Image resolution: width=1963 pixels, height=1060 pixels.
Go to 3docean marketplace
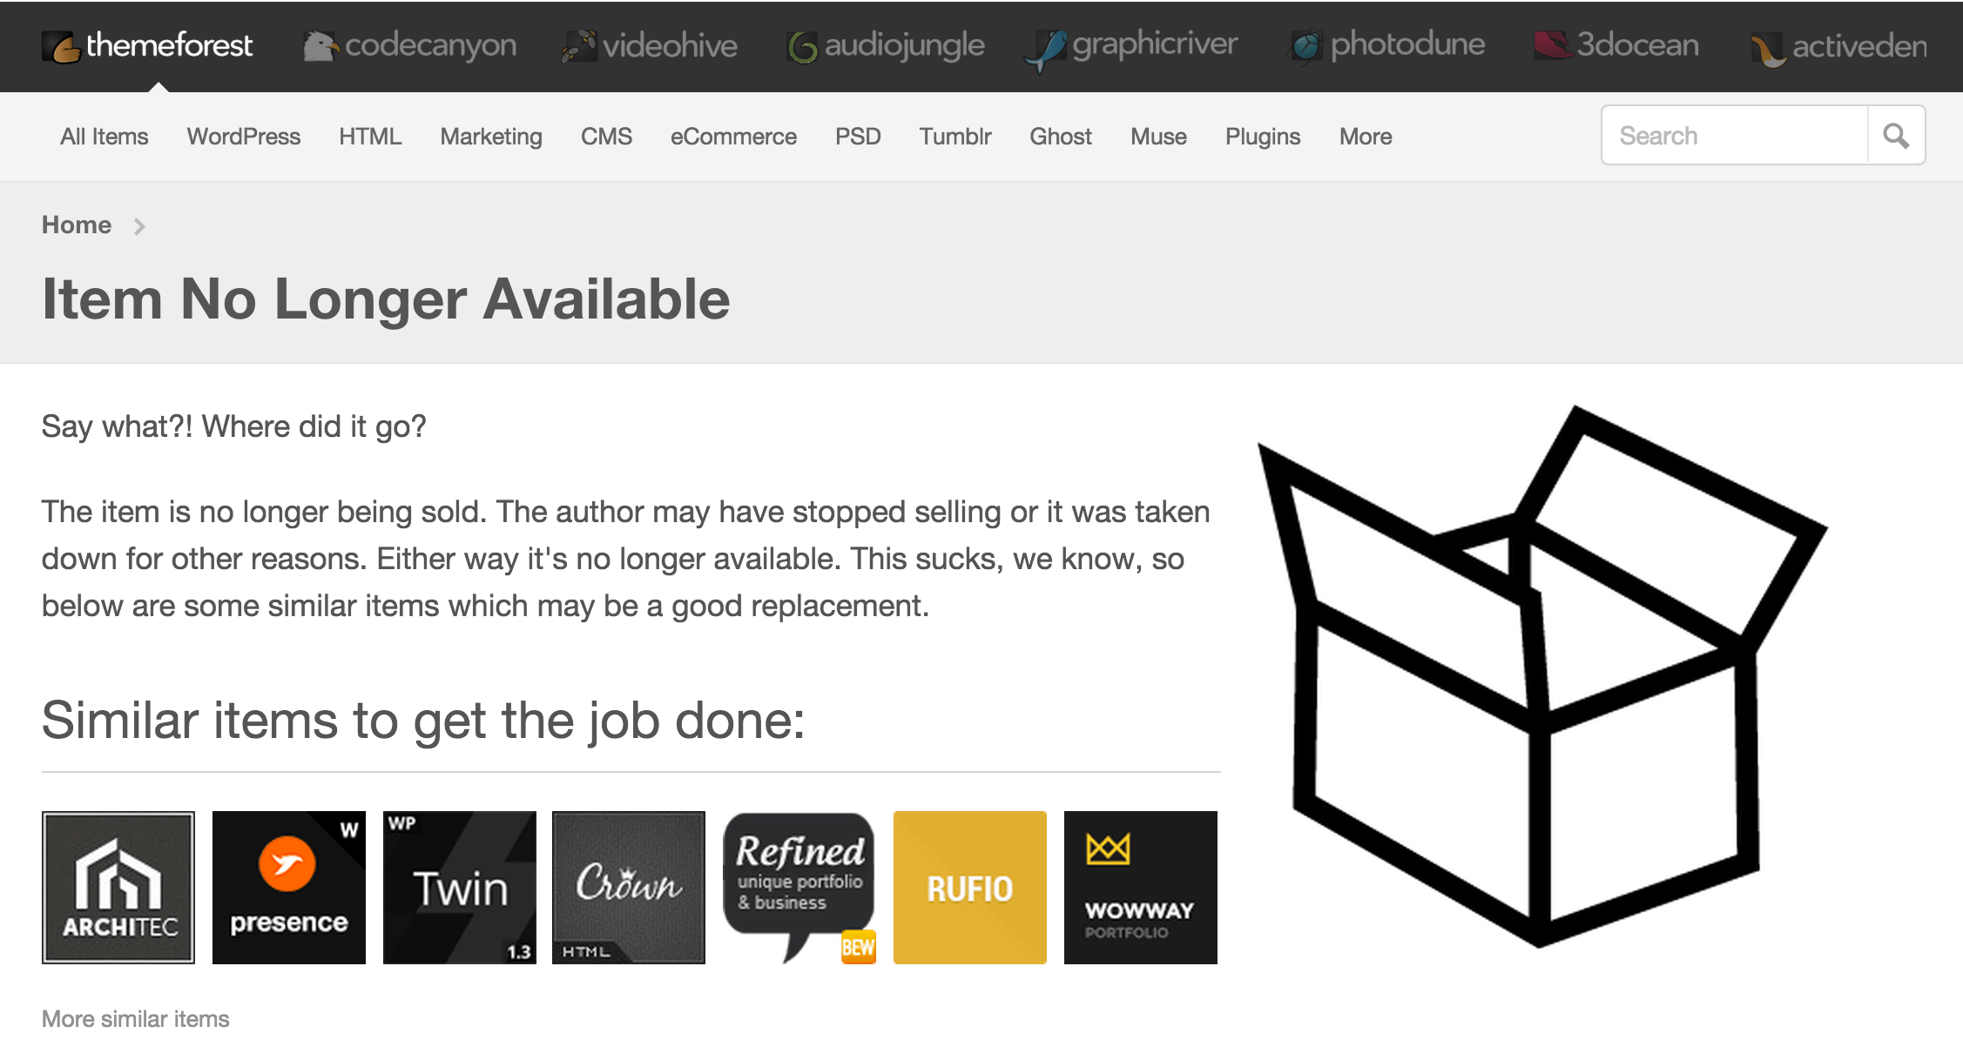[x=1616, y=45]
